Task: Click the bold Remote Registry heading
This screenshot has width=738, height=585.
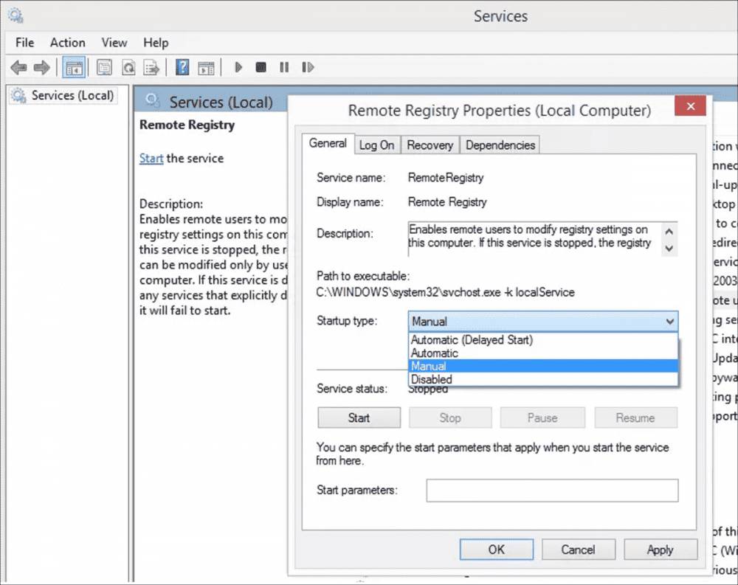Action: [187, 125]
